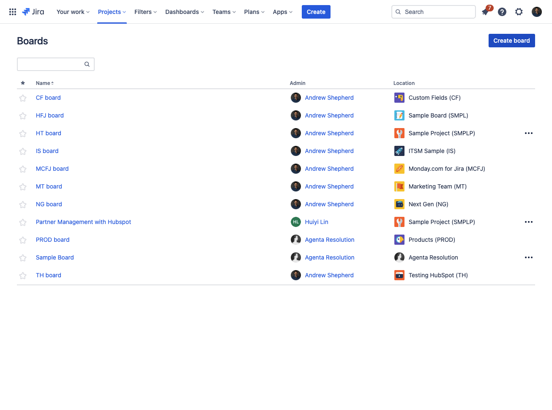The height and width of the screenshot is (410, 552).
Task: Open Agenta Resolution admin link for Sample Board
Action: pos(330,257)
